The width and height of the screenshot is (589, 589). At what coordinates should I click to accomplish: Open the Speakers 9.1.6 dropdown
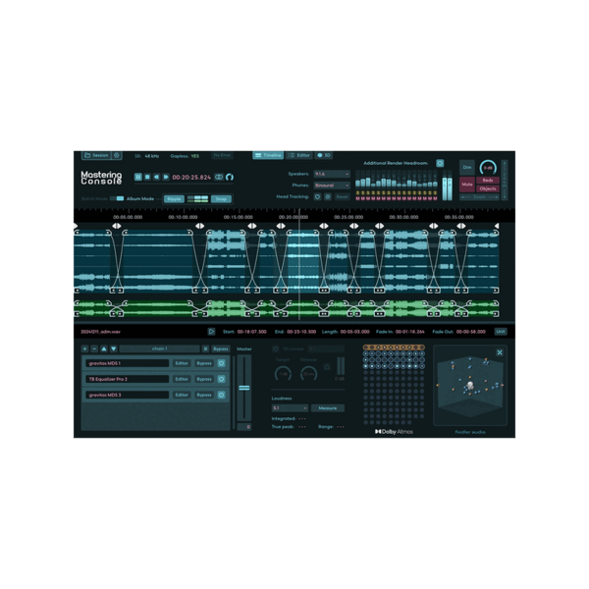(332, 174)
